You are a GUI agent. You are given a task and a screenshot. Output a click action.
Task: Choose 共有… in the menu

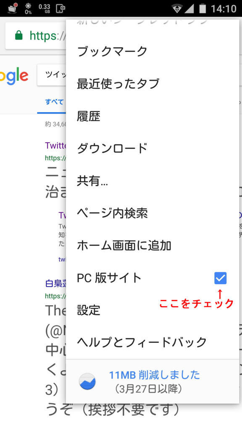pyautogui.click(x=152, y=181)
